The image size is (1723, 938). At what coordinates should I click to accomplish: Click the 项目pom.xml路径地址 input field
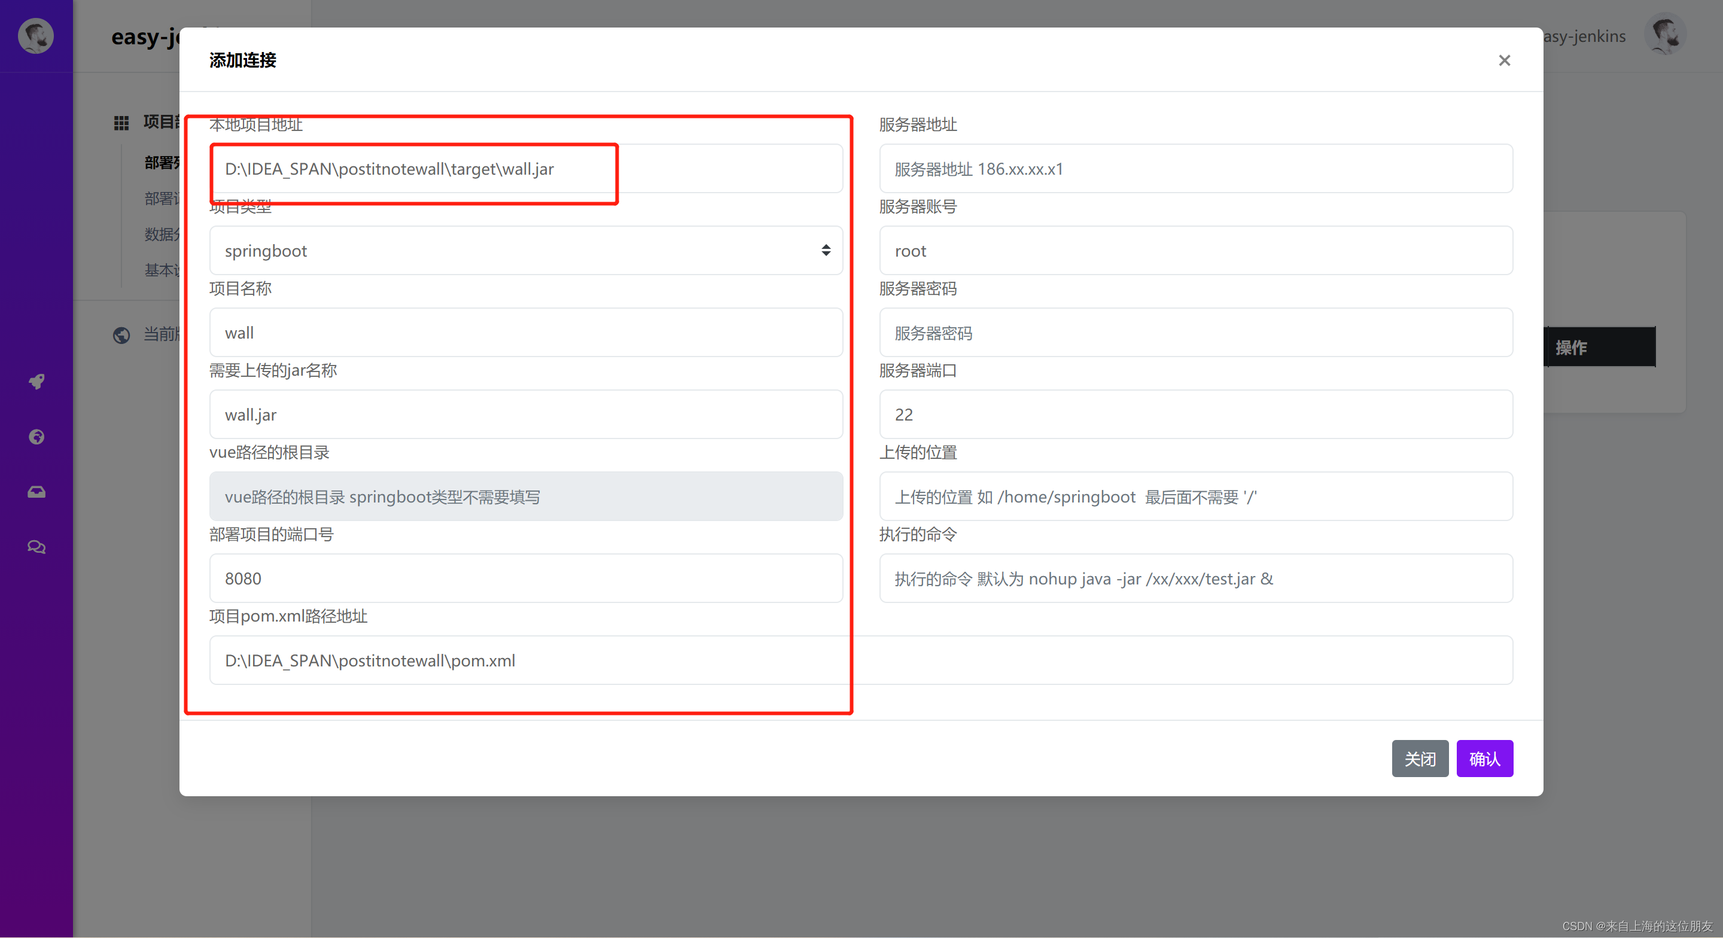pyautogui.click(x=861, y=660)
